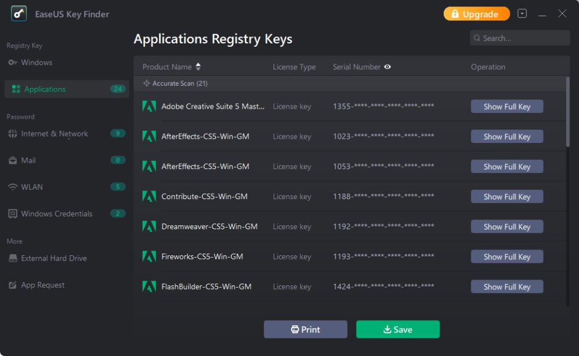The image size is (579, 356).
Task: Click the WLAN wifi icon
Action: [x=13, y=187]
